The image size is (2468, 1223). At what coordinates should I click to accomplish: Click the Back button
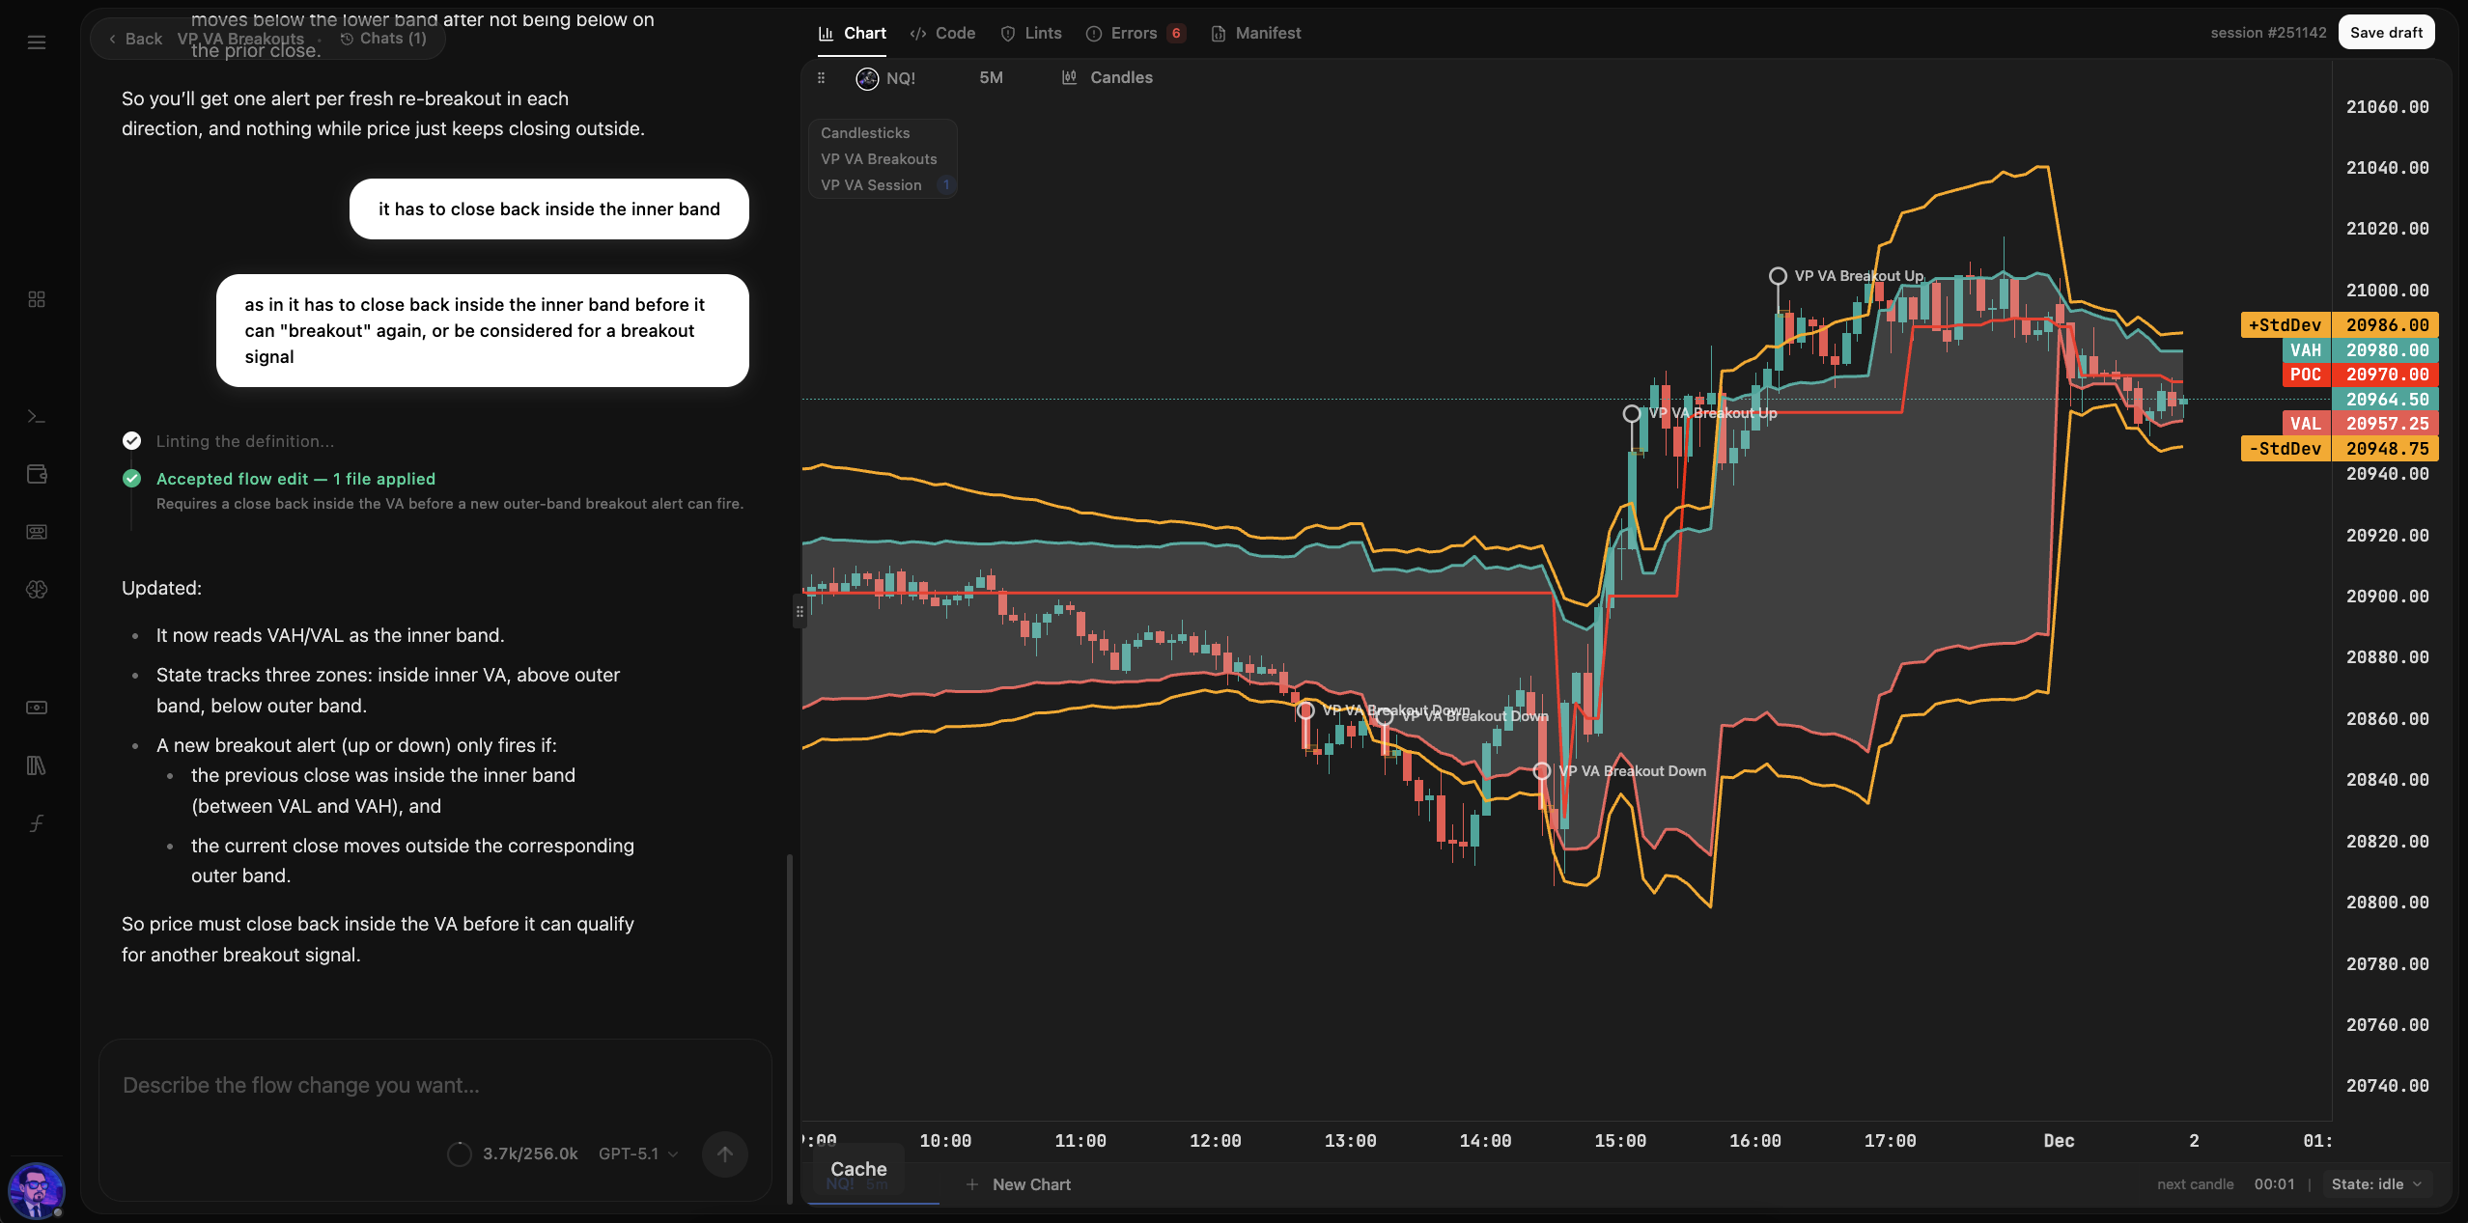click(x=135, y=39)
